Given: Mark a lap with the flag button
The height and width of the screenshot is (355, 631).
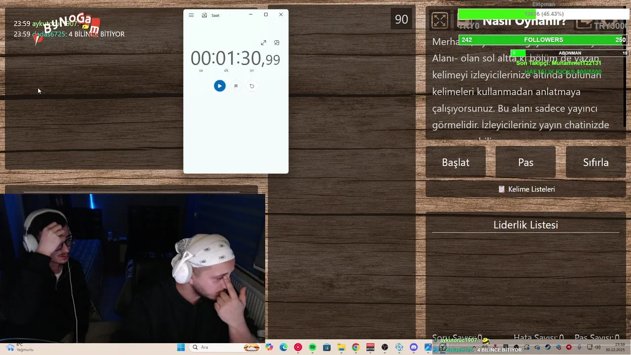Looking at the screenshot, I should [x=236, y=86].
